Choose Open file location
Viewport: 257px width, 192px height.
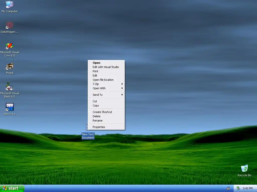click(x=106, y=80)
